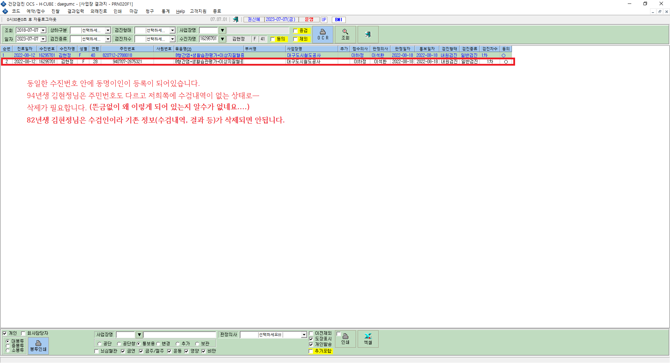
Task: Click the OCR printer icon button
Action: (323, 35)
